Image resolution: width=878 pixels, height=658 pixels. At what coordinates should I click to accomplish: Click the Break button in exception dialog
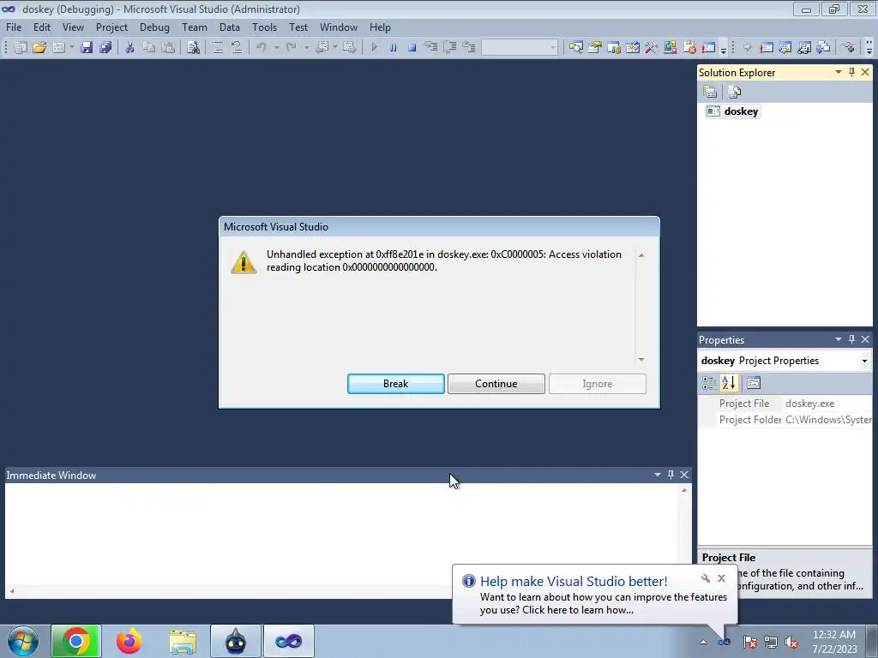[x=396, y=384]
